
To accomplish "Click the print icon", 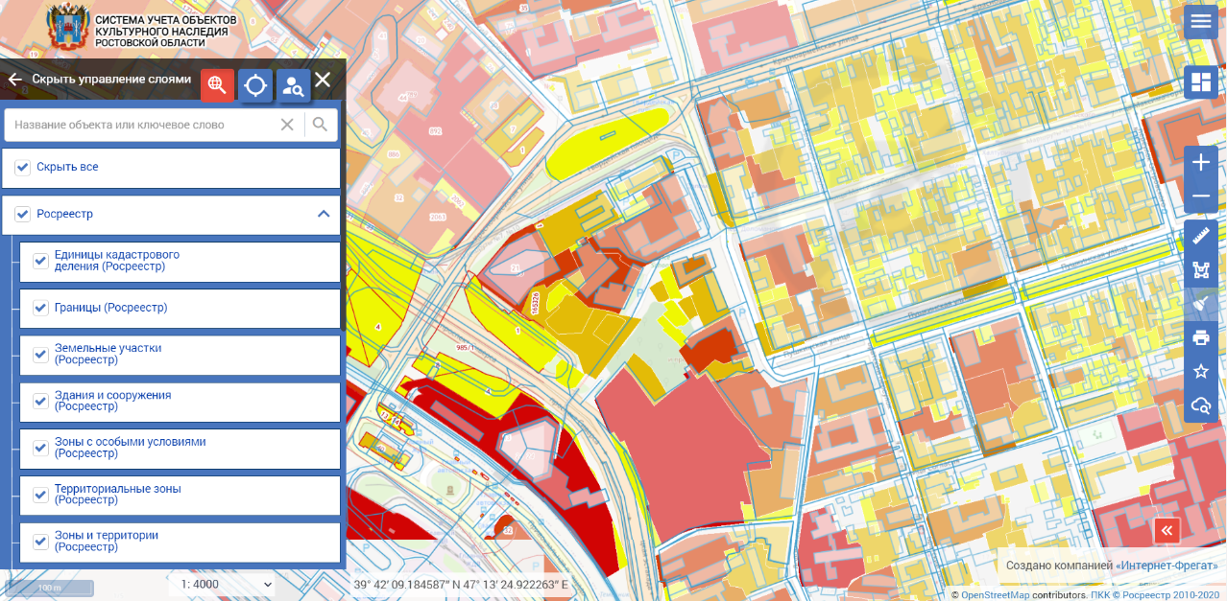I will (1200, 337).
